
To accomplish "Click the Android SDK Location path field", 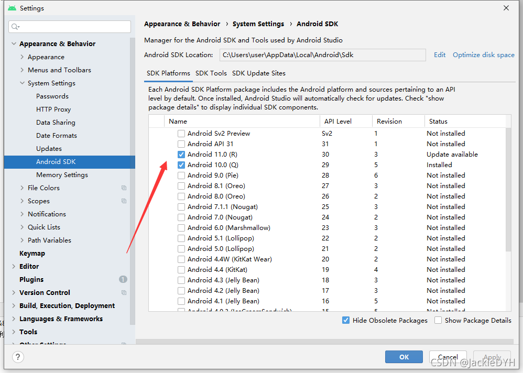I will [x=322, y=55].
